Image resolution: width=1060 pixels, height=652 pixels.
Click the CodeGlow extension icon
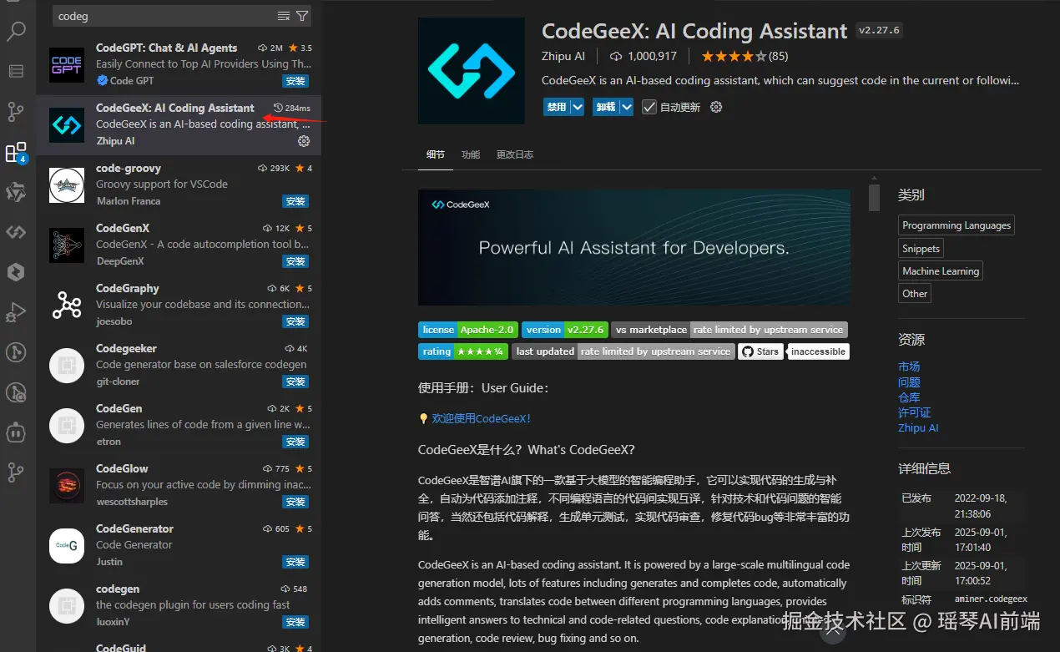[x=67, y=485]
